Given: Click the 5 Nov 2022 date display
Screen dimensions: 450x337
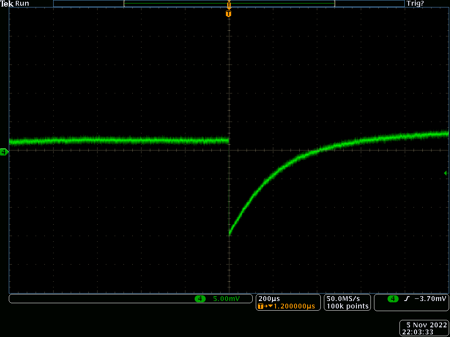Looking at the screenshot, I should coord(426,325).
